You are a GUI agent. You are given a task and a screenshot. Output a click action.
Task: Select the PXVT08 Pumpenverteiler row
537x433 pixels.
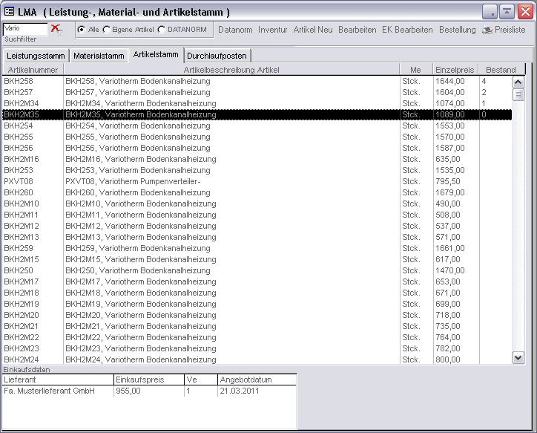click(257, 181)
